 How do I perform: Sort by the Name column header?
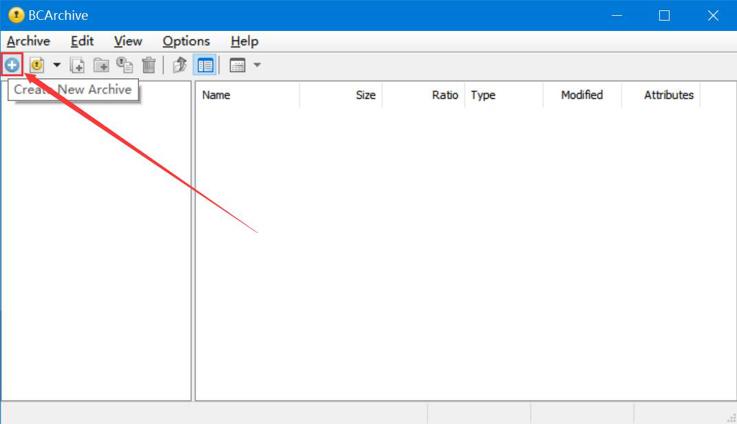pos(247,95)
